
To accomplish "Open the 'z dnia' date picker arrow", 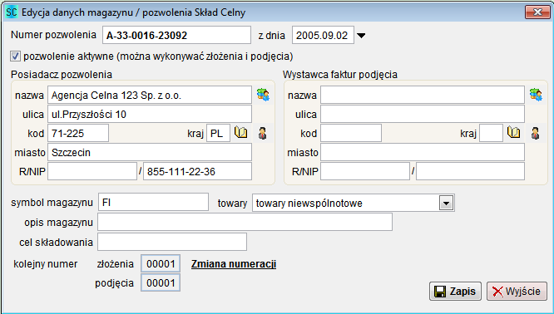I will pos(361,36).
